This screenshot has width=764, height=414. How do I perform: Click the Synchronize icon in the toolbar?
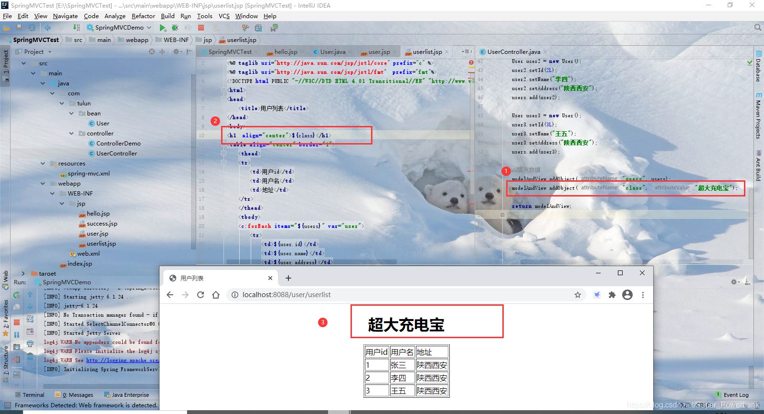pos(32,28)
